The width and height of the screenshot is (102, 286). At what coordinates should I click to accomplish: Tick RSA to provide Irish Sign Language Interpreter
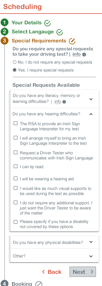[x=16, y=123]
